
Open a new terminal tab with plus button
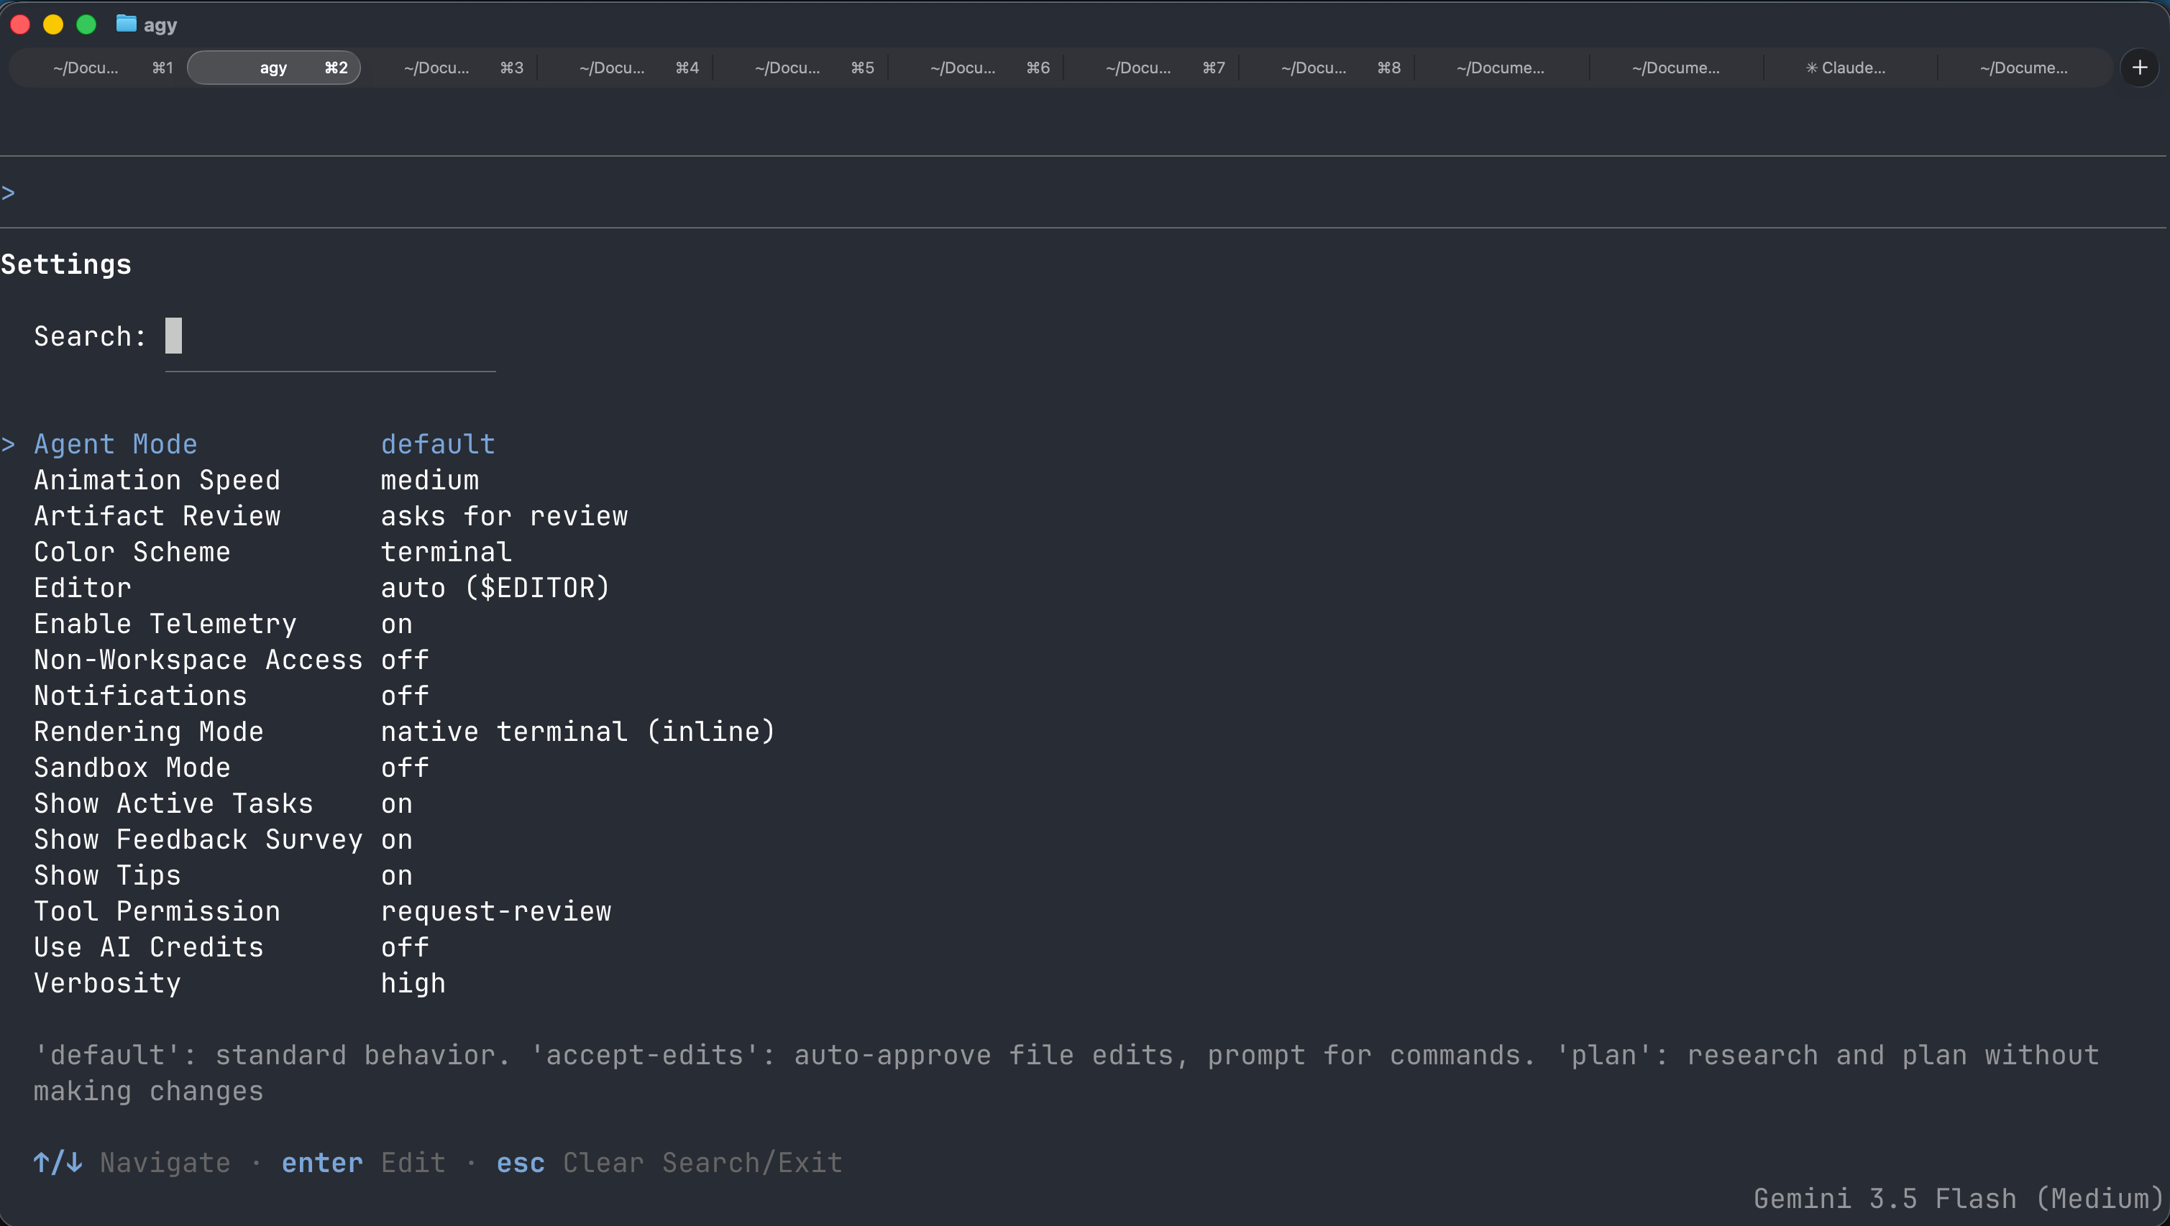click(x=2140, y=68)
